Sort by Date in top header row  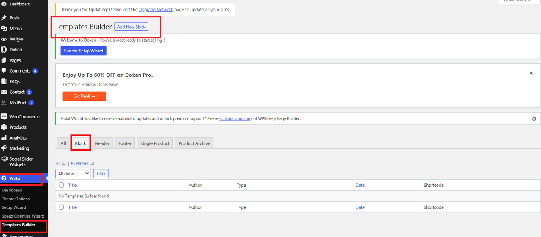click(360, 185)
